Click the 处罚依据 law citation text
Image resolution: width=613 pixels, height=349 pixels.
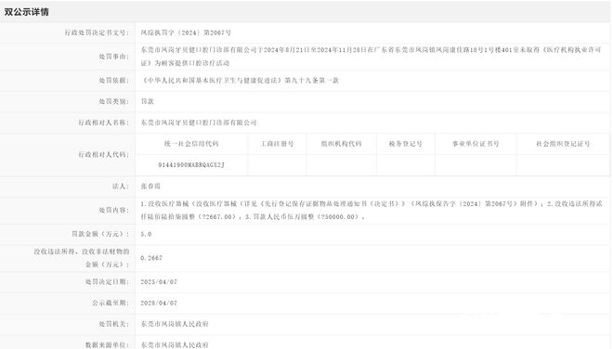coord(240,81)
